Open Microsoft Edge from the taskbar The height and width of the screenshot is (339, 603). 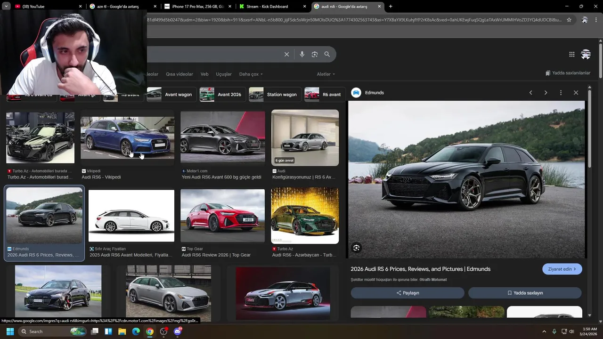tap(136, 331)
